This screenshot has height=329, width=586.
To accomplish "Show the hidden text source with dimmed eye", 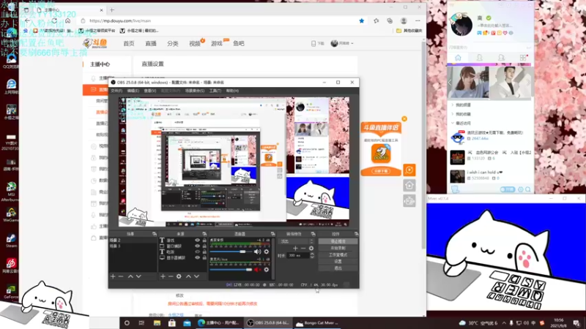I will tap(197, 252).
